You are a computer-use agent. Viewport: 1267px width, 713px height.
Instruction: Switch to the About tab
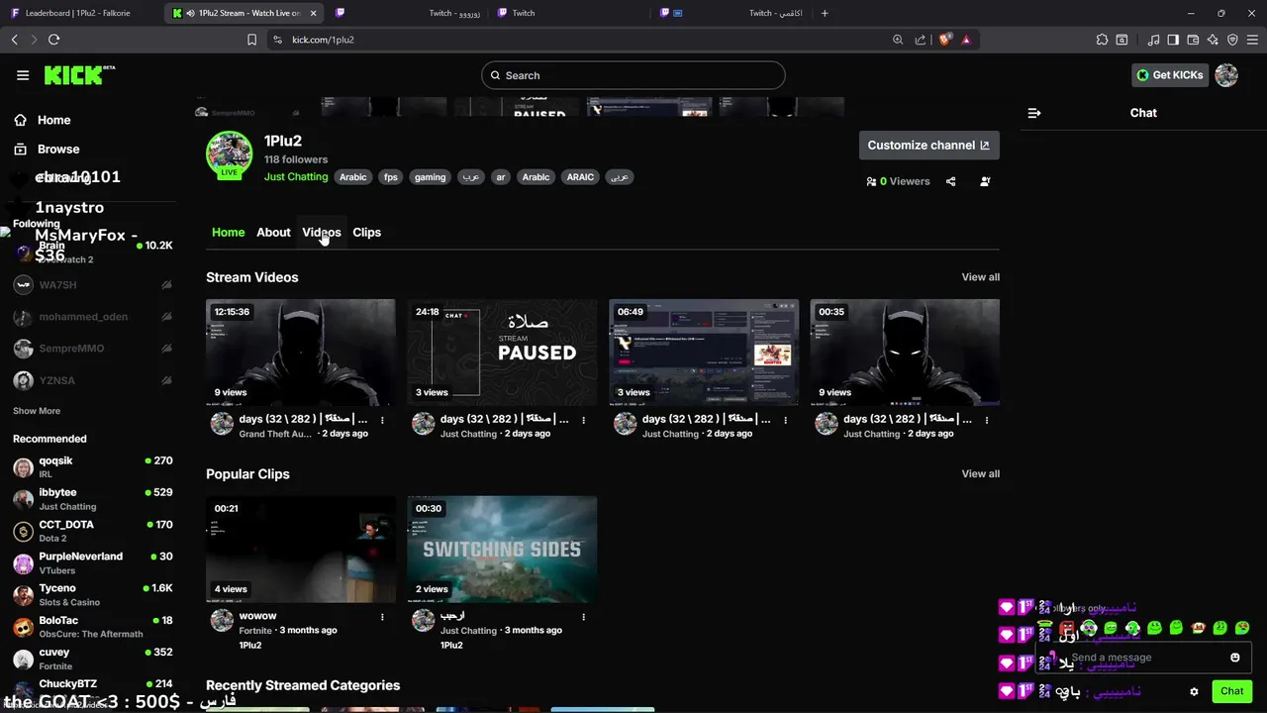click(x=273, y=233)
